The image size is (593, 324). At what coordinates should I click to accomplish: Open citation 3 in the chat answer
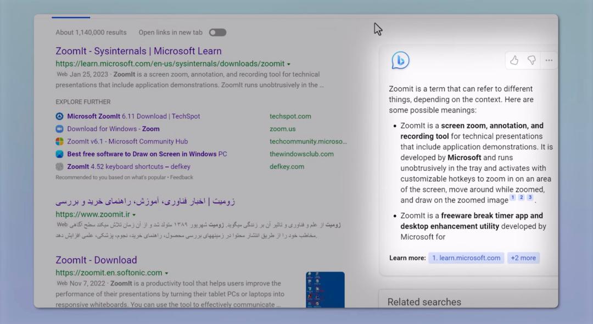[530, 197]
